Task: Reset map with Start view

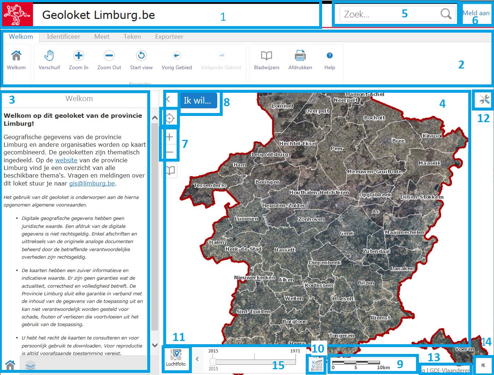Action: click(x=141, y=60)
